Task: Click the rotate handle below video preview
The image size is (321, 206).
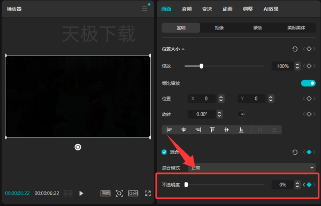Action: 78,147
